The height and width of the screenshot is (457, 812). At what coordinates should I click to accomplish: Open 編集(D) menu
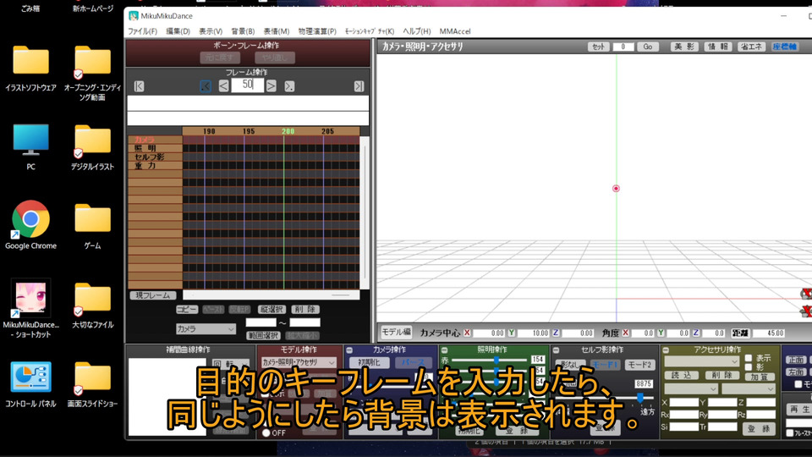(x=178, y=31)
